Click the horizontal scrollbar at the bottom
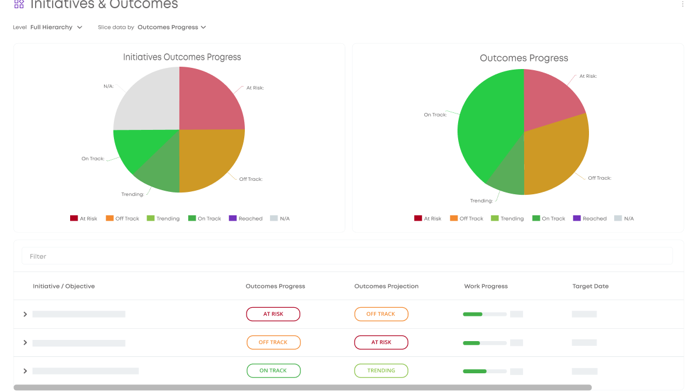 pos(303,387)
